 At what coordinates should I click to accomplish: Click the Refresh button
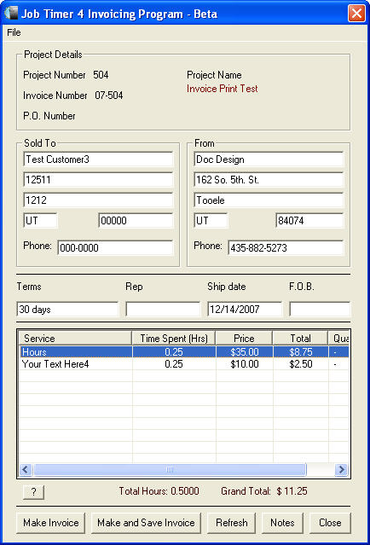click(231, 523)
